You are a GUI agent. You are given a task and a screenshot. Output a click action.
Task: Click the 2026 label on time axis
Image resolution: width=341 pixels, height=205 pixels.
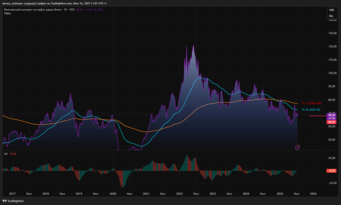click(313, 193)
